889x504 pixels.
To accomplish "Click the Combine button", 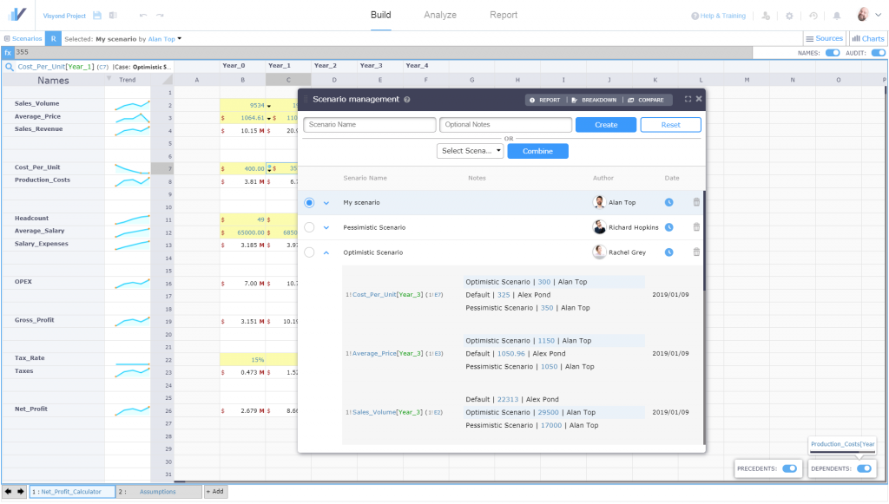I will coord(537,151).
